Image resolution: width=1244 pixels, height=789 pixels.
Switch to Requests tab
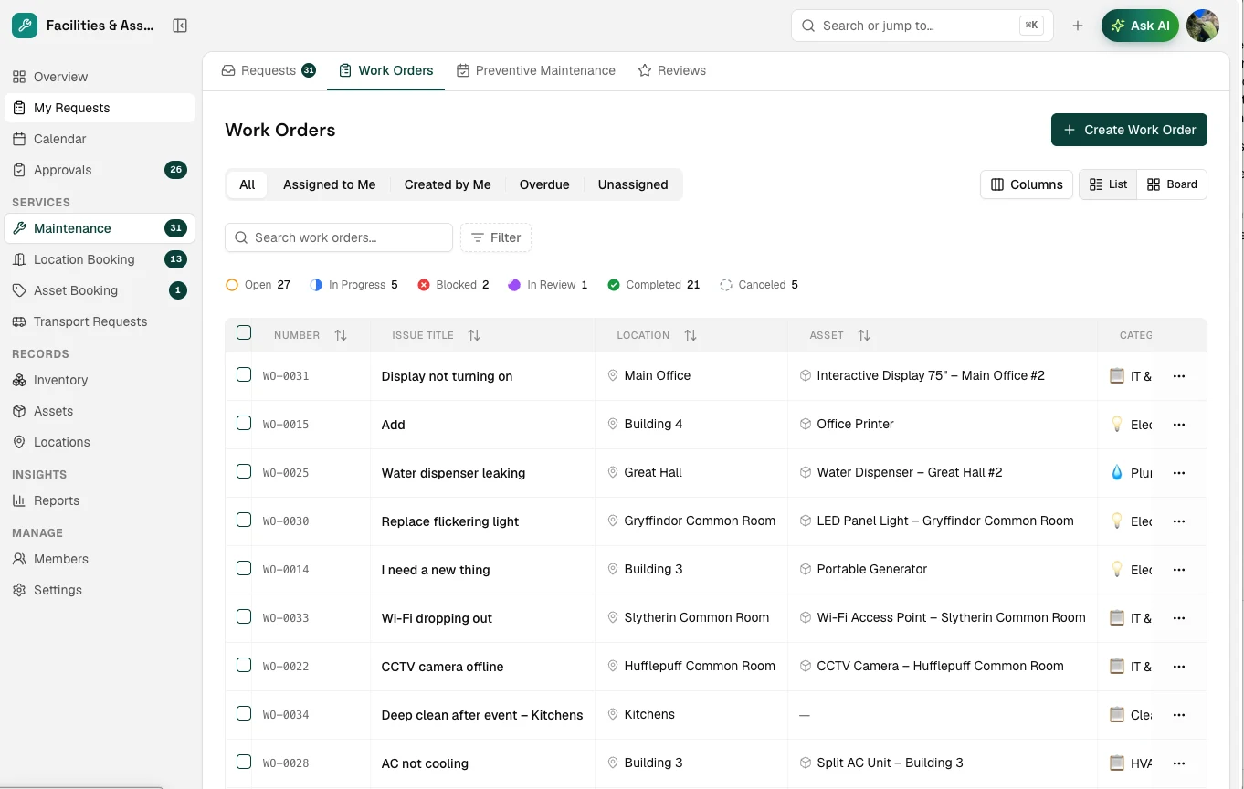click(x=269, y=70)
